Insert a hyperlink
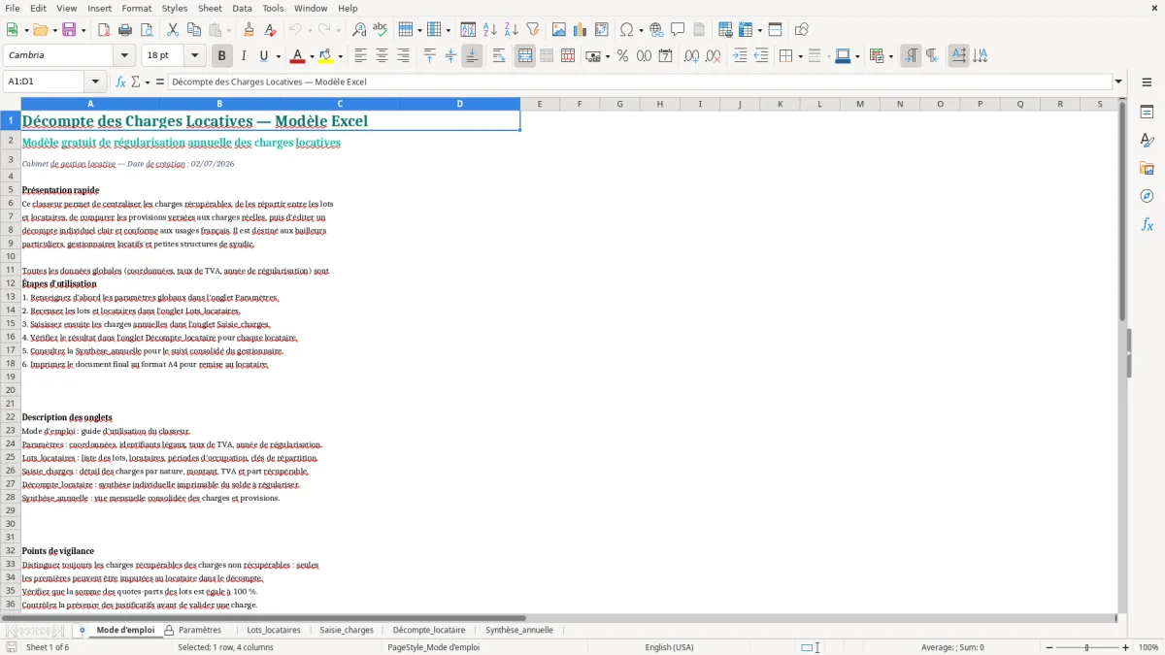This screenshot has height=655, width=1165. (x=656, y=30)
